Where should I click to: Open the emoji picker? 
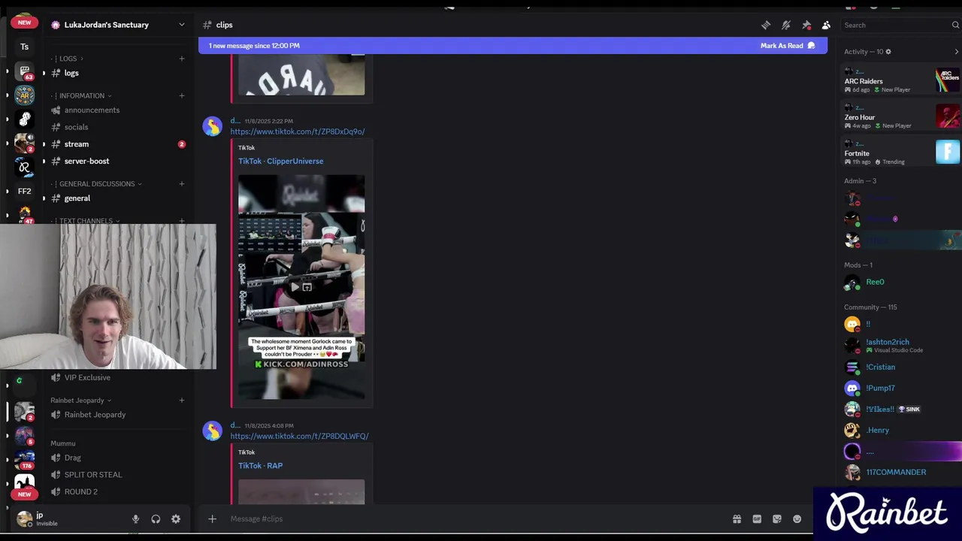797,518
